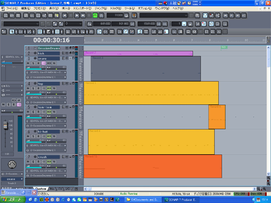Click the Open File toolbar icon
The width and height of the screenshot is (271, 203).
(x=12, y=16)
